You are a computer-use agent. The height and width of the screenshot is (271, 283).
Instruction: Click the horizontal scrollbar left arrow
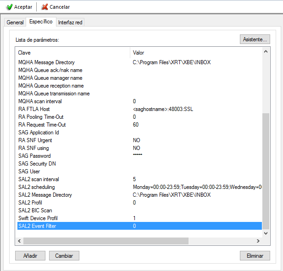coord(20,241)
